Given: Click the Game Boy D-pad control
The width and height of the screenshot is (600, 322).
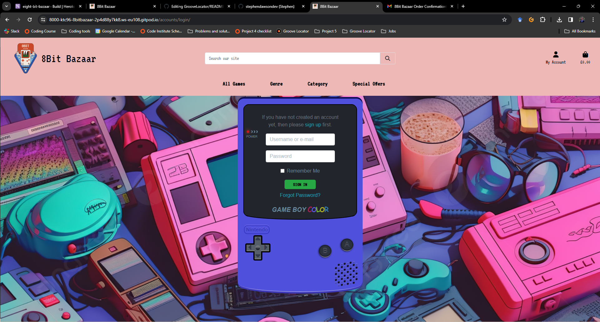Looking at the screenshot, I should click(x=258, y=248).
